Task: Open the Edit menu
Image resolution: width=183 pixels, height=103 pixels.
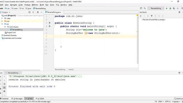Action: 2,5
